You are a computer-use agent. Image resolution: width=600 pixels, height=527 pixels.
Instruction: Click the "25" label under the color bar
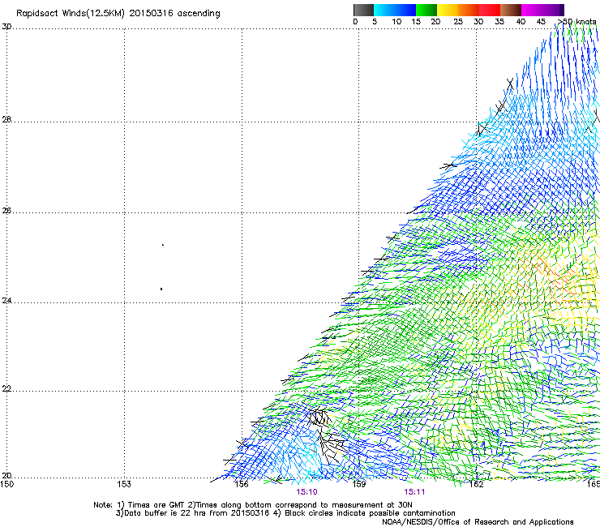(x=458, y=22)
